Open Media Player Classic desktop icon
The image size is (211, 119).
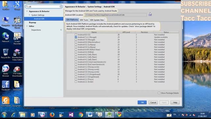[x=17, y=22]
